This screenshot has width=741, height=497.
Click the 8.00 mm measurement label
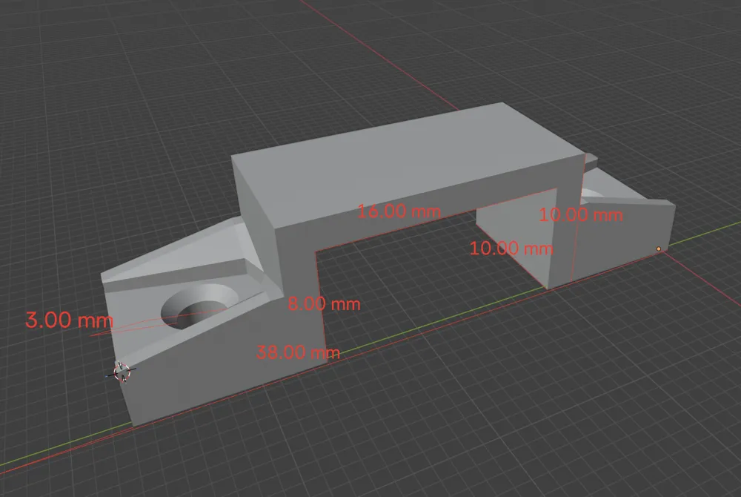[x=325, y=303]
